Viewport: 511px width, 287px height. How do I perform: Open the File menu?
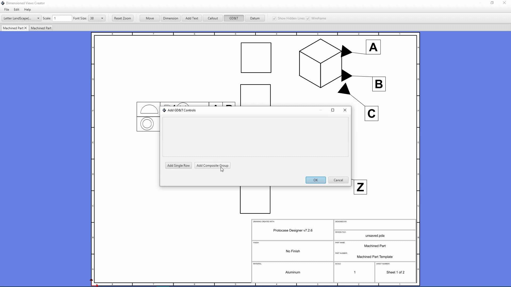click(x=7, y=10)
